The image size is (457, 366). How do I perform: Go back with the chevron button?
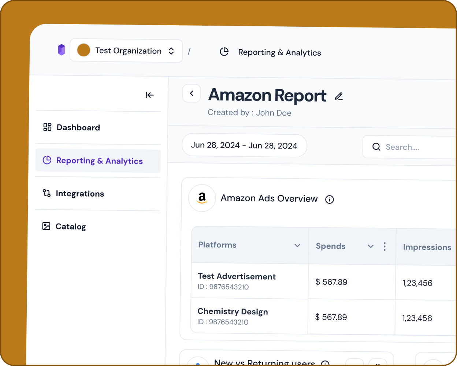[x=192, y=93]
